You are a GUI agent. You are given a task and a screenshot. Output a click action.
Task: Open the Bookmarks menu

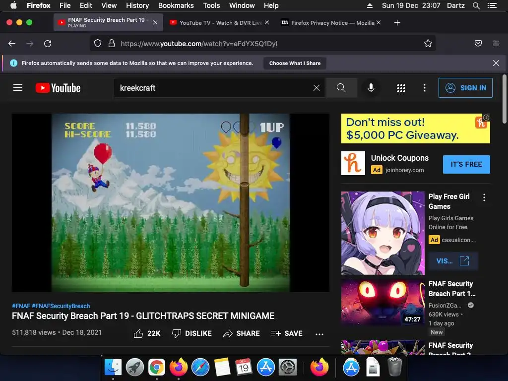(x=176, y=5)
